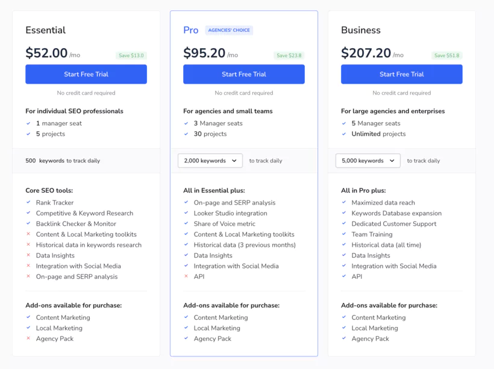Click the checkmark beside Unlimited projects in Business
This screenshot has height=369, width=494.
click(345, 134)
